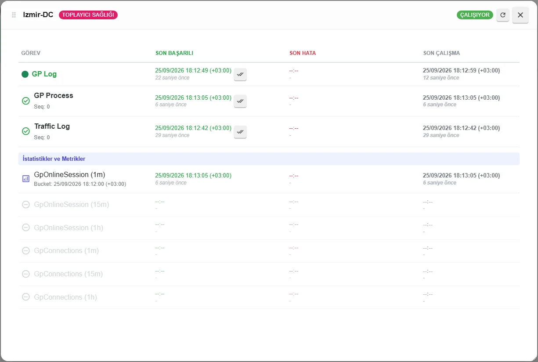
Task: Click Traffic Log last success time 18:12:42
Action: pos(193,128)
